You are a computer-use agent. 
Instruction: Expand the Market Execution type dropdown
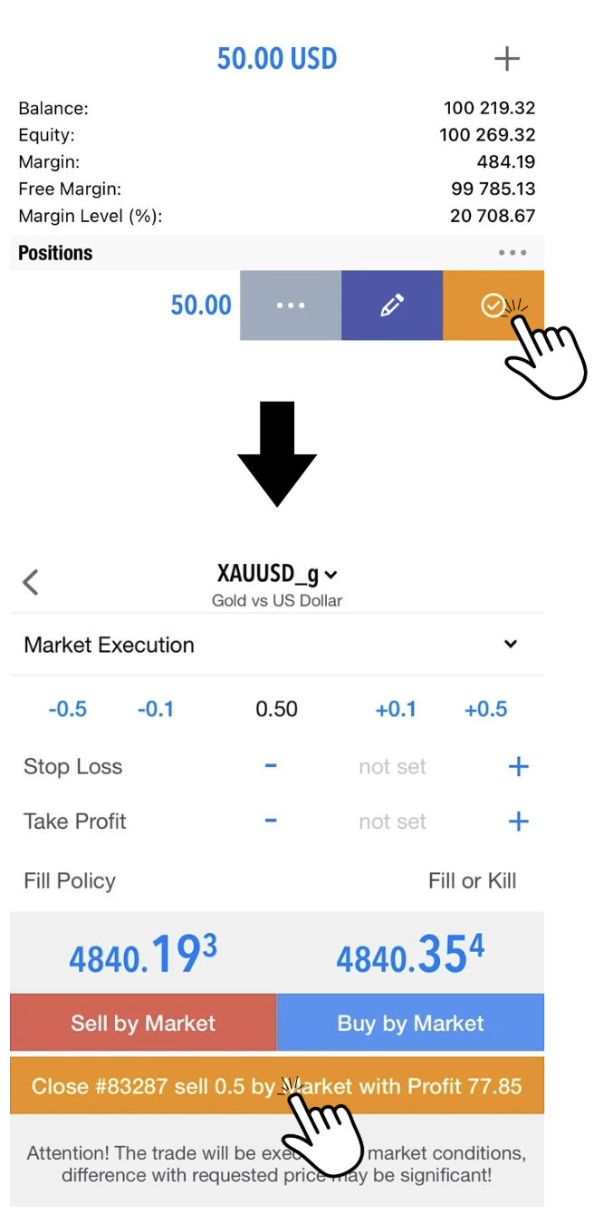pyautogui.click(x=511, y=645)
